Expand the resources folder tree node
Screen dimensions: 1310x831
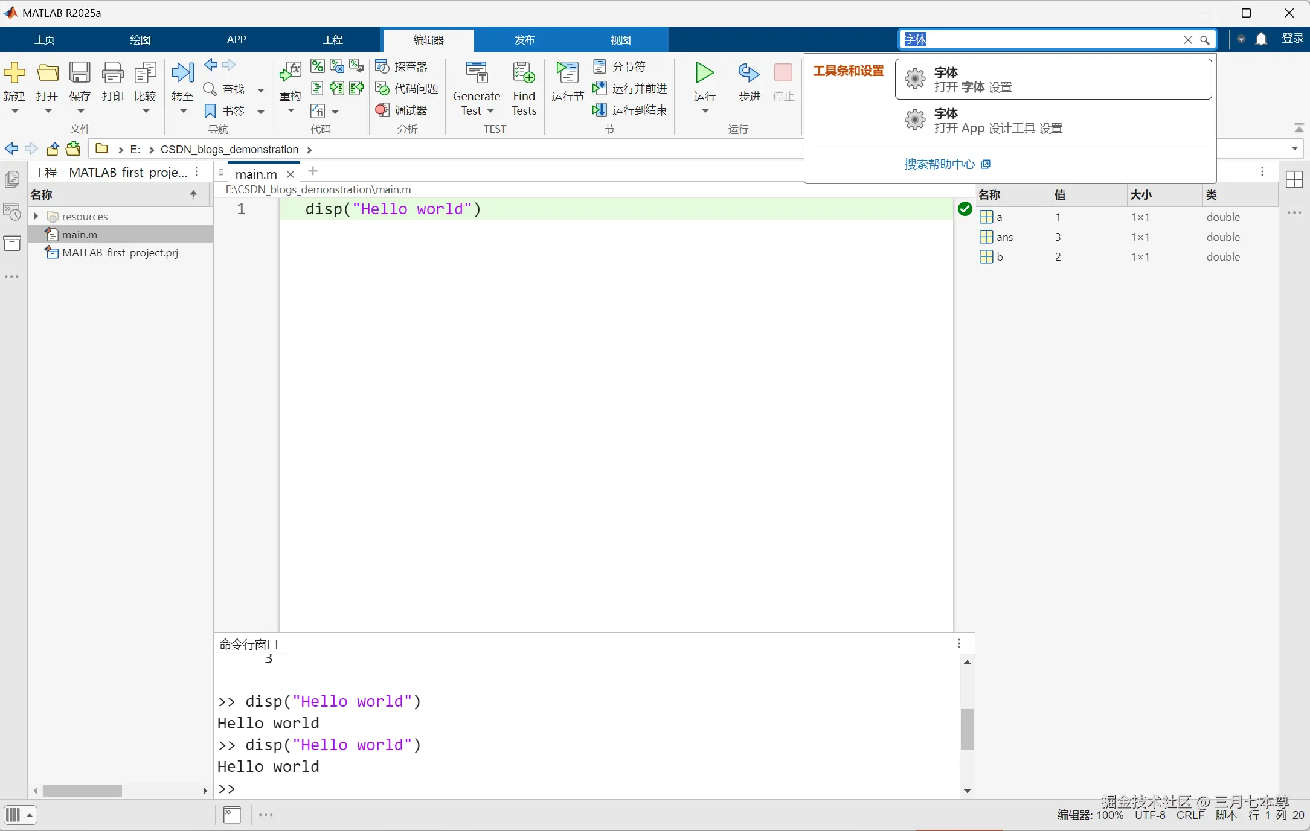36,216
